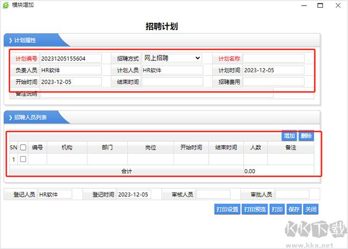Click the 编号 column header

[x=38, y=147]
